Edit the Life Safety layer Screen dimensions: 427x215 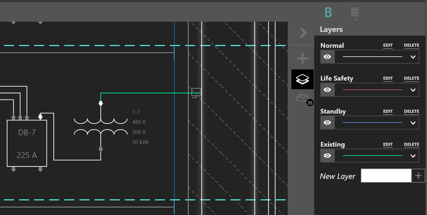point(388,79)
